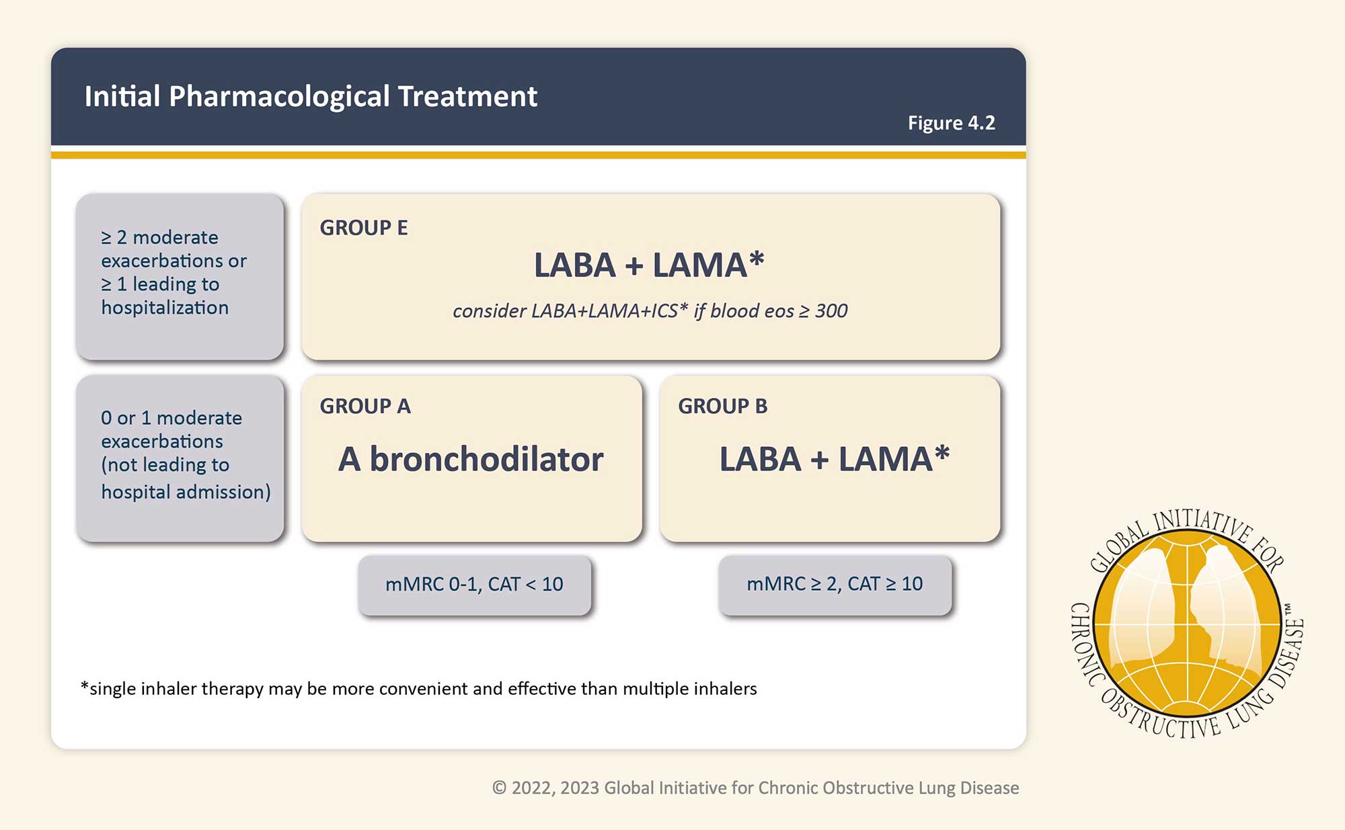Image resolution: width=1345 pixels, height=830 pixels.
Task: Click the "Initial Pharmacological Treatment" title
Action: [x=311, y=96]
